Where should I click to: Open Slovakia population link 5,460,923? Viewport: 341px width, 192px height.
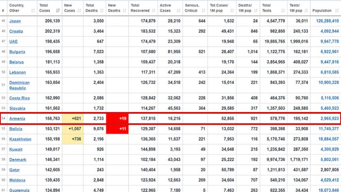[330, 108]
